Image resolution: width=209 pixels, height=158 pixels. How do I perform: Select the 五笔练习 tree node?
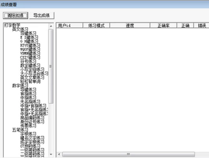click(20, 130)
